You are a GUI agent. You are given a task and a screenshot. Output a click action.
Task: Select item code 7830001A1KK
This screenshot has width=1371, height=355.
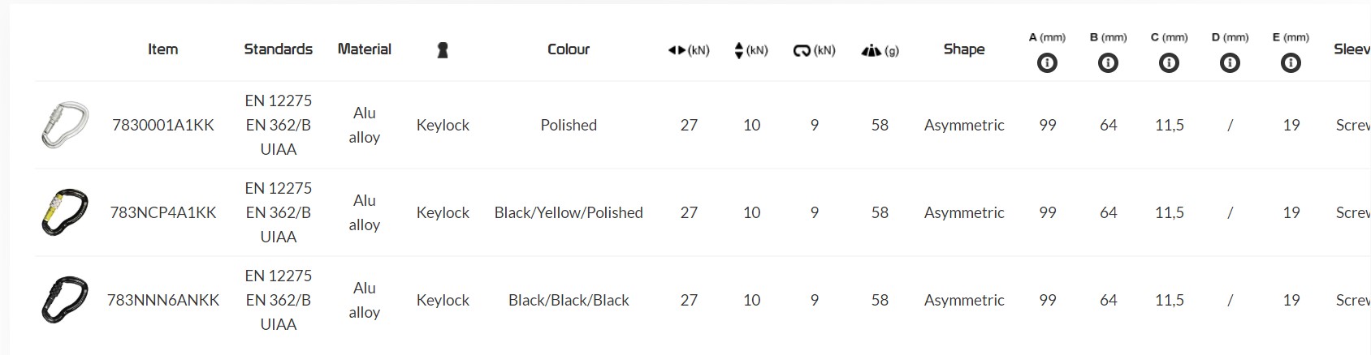coord(163,125)
